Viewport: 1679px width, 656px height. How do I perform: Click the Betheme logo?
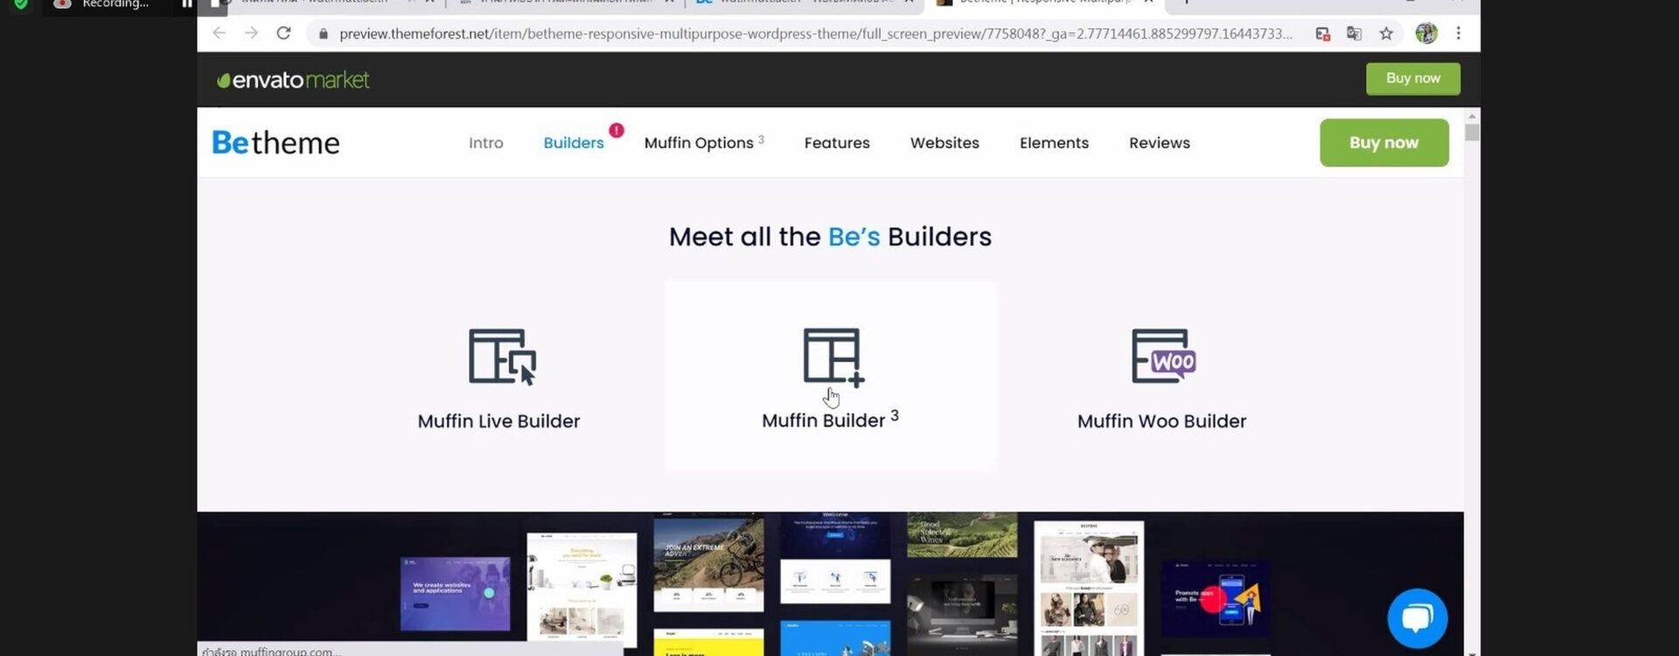pos(275,143)
